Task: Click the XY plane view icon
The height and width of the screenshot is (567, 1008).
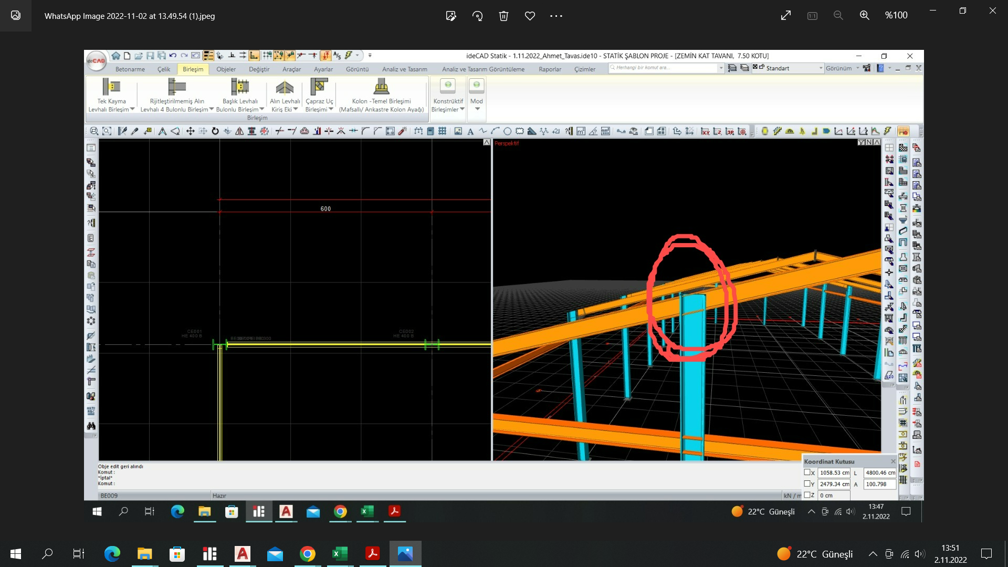Action: [x=705, y=131]
